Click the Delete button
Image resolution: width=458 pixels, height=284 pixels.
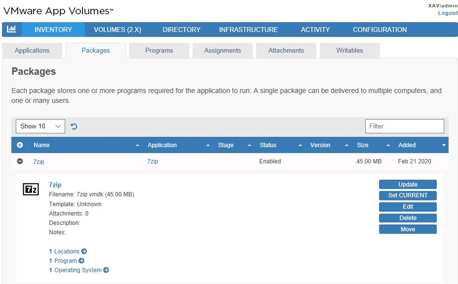pos(408,218)
